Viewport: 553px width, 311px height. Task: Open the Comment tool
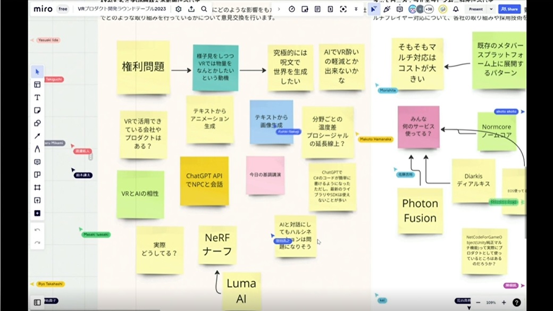(x=37, y=162)
